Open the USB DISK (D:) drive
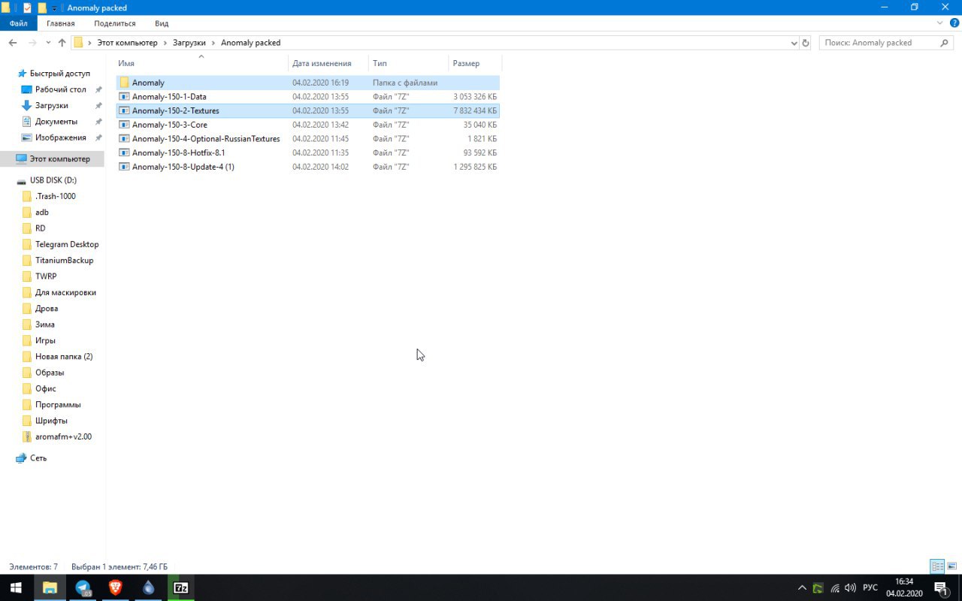Viewport: 962px width, 601px height. [53, 180]
